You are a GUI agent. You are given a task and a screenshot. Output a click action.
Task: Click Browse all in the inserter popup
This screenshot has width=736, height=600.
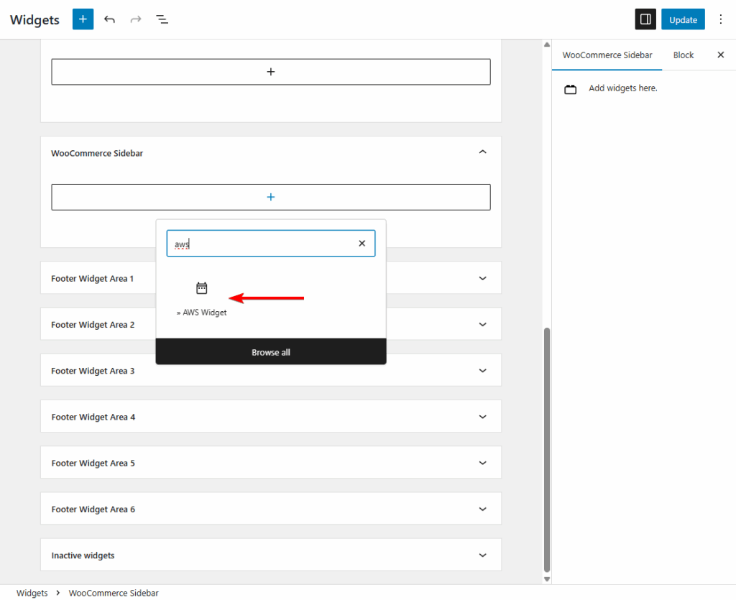click(x=270, y=352)
